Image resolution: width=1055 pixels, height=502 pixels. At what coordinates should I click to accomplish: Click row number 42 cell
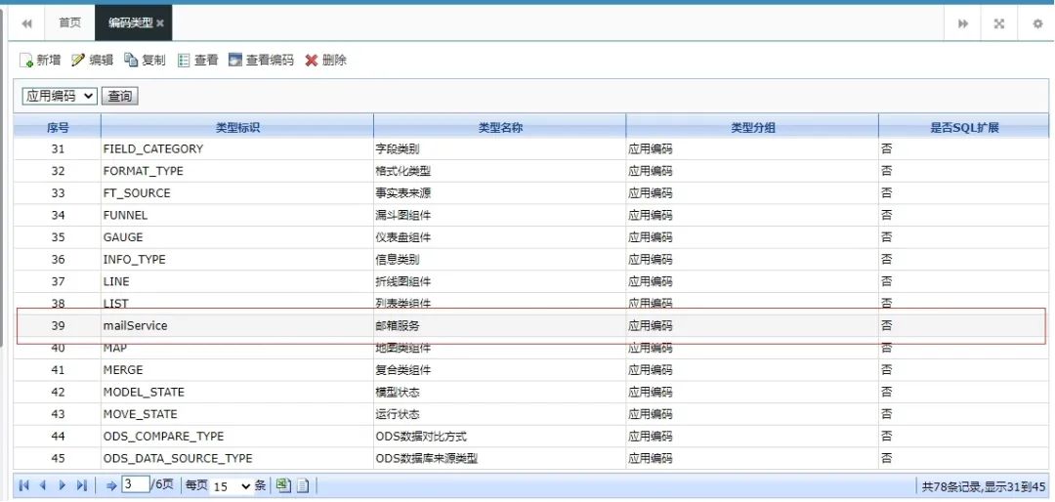click(x=58, y=393)
